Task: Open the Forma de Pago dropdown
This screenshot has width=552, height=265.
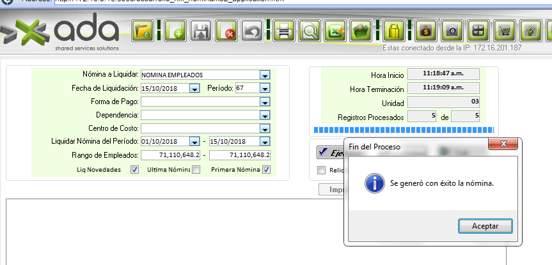Action: pyautogui.click(x=265, y=102)
